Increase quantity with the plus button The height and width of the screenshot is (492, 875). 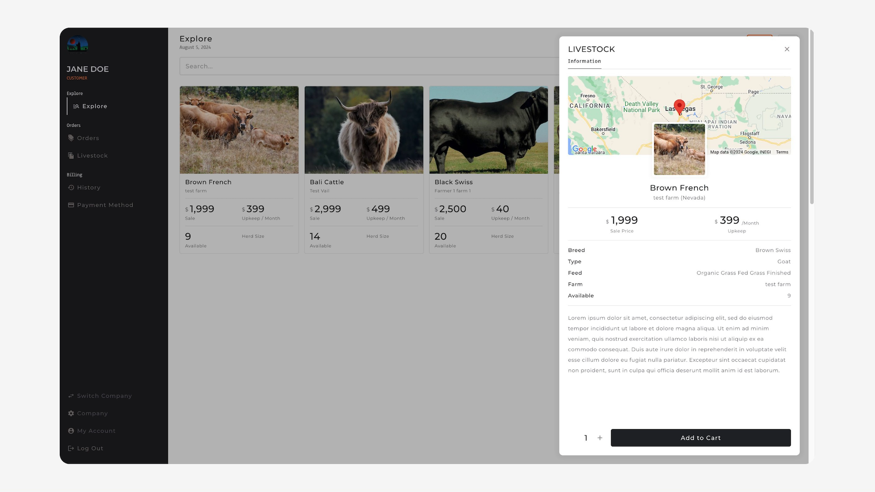pyautogui.click(x=600, y=438)
